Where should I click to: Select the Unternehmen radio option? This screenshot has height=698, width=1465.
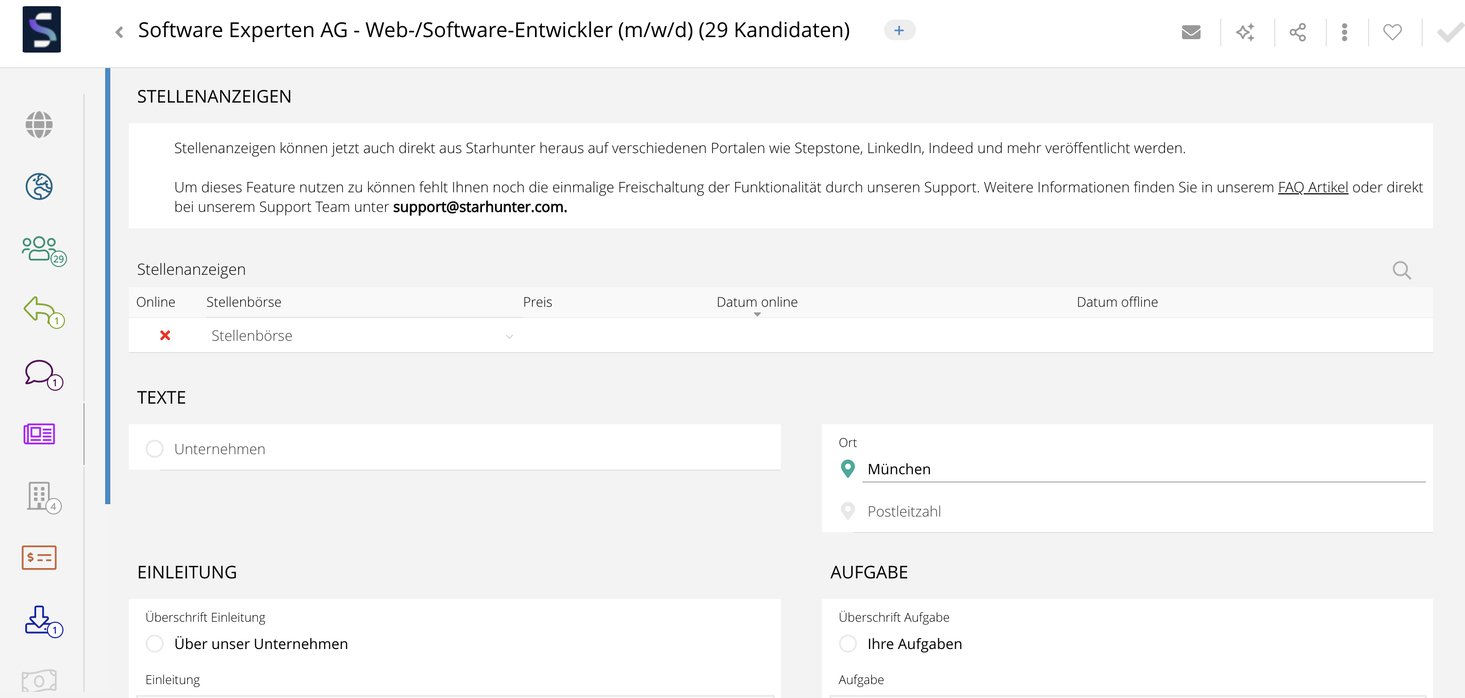coord(155,449)
